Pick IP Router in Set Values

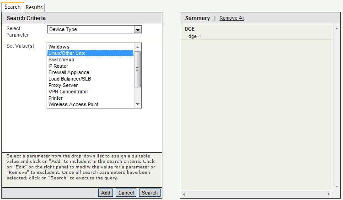coord(58,66)
